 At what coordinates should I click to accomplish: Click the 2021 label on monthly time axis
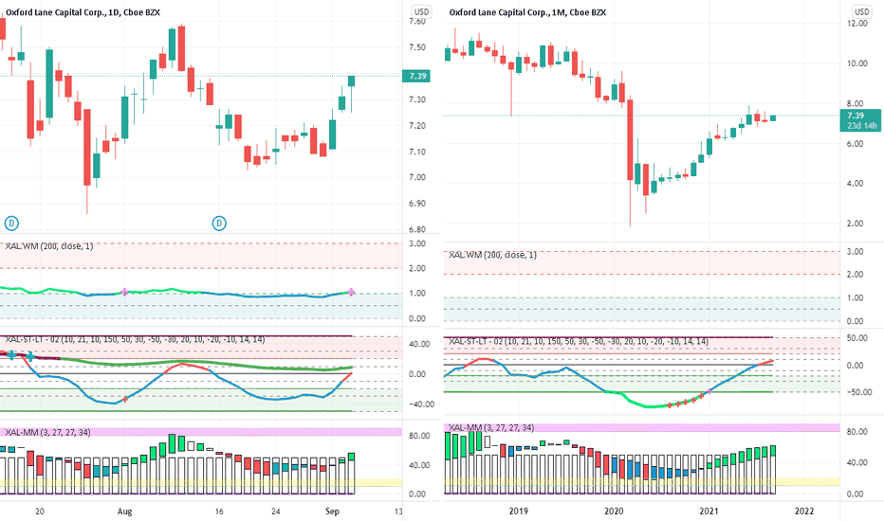(709, 511)
